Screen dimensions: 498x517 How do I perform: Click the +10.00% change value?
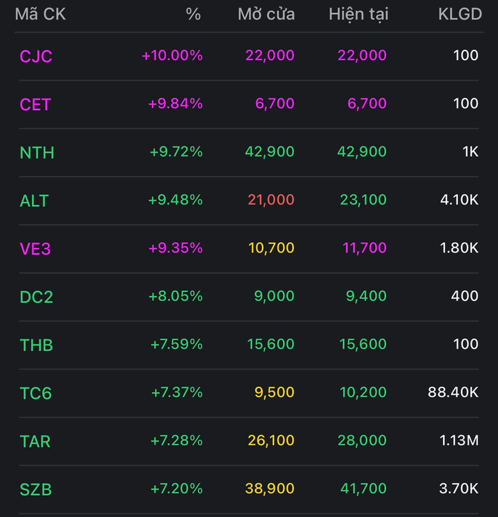(172, 56)
